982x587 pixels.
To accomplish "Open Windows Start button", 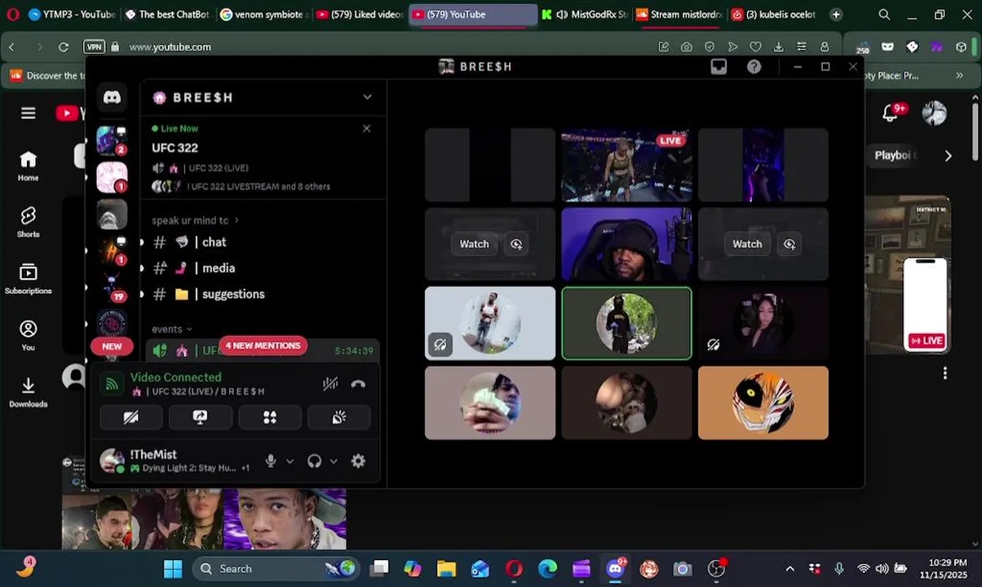I will [173, 569].
